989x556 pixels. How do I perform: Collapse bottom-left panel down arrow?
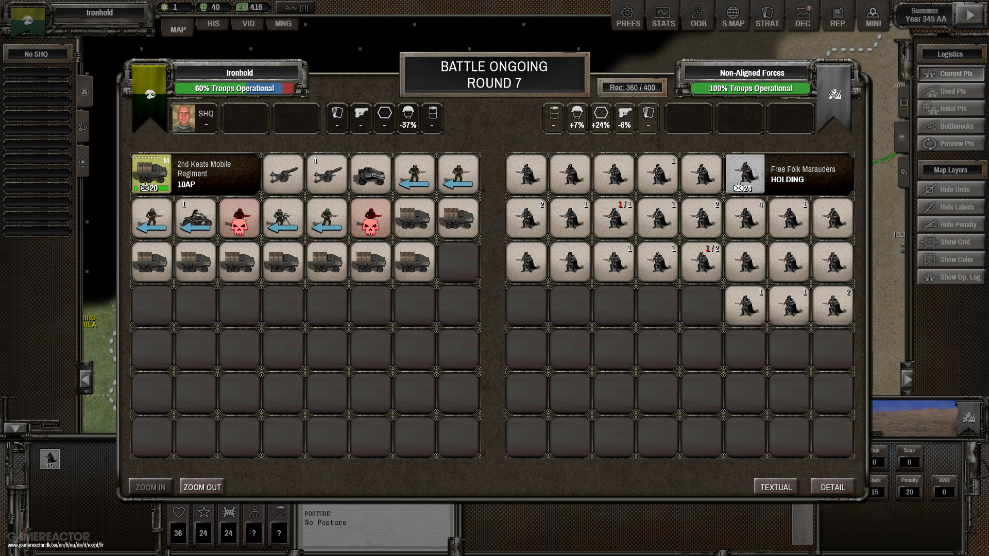15,428
